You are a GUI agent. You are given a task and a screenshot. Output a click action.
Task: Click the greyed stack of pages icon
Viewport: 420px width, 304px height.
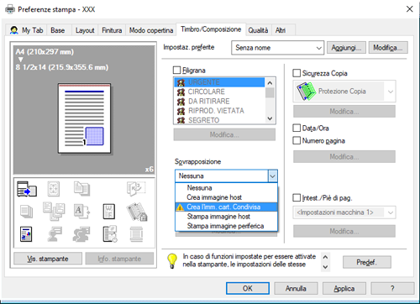click(26, 212)
